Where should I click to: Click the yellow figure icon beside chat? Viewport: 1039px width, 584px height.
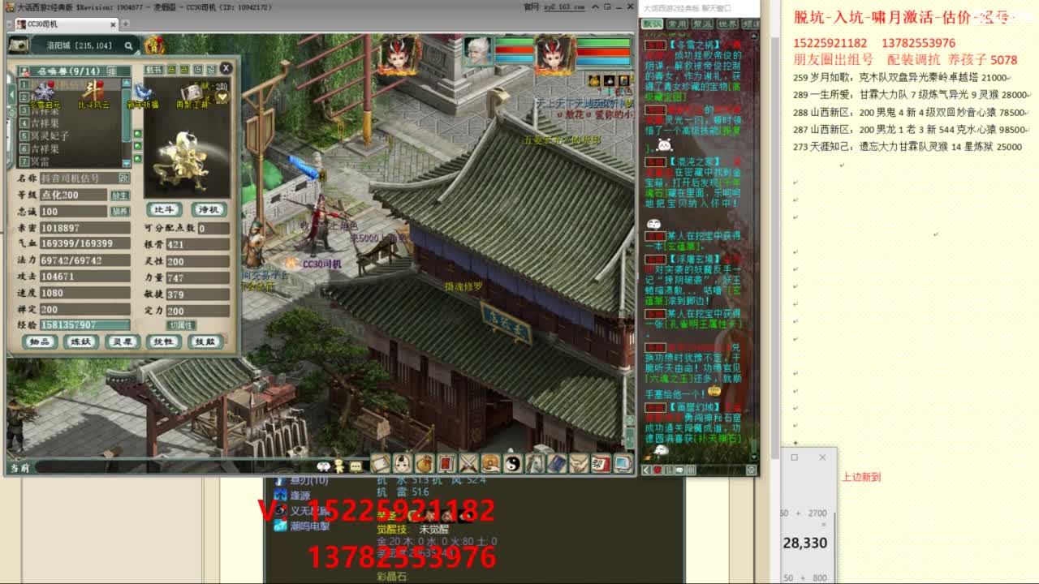[x=340, y=466]
